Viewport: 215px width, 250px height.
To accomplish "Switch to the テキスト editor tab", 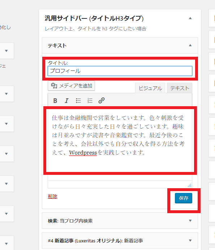I will point(180,88).
